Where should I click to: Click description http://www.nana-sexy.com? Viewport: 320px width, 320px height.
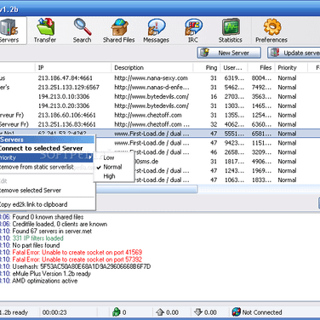151,78
